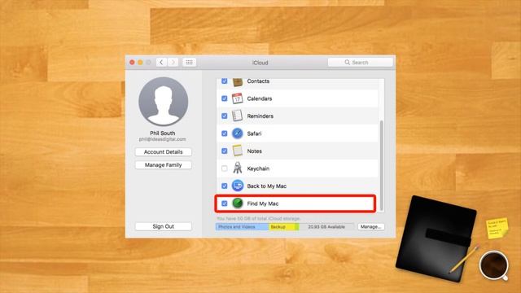Click the Notes label
Image resolution: width=521 pixels, height=293 pixels.
tap(255, 151)
